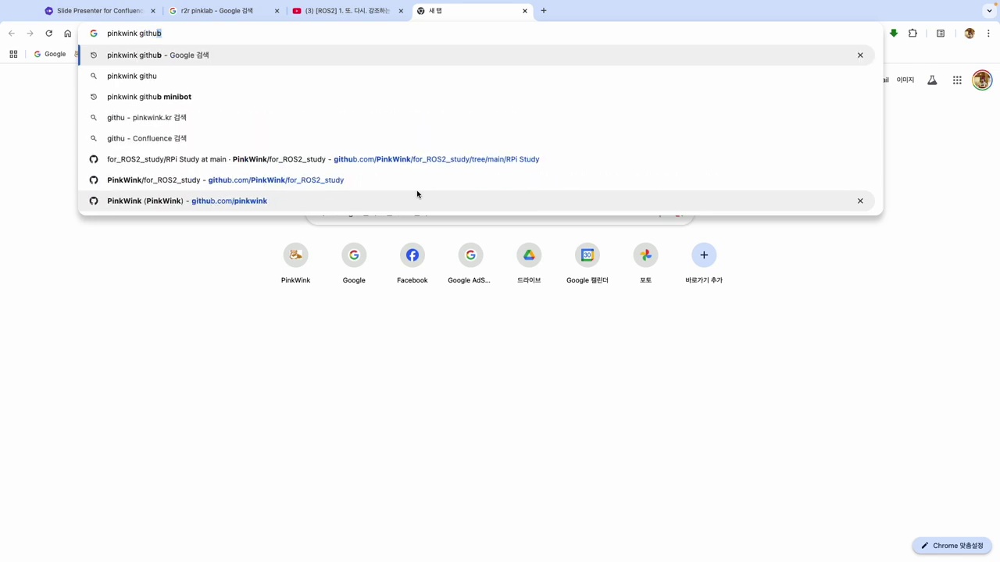Open the 이미지 link on the new tab page

[905, 80]
